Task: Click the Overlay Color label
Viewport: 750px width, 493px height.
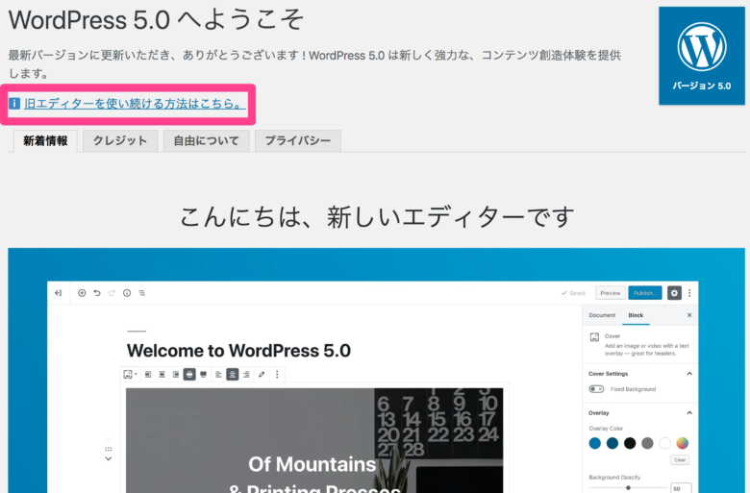Action: 606,429
